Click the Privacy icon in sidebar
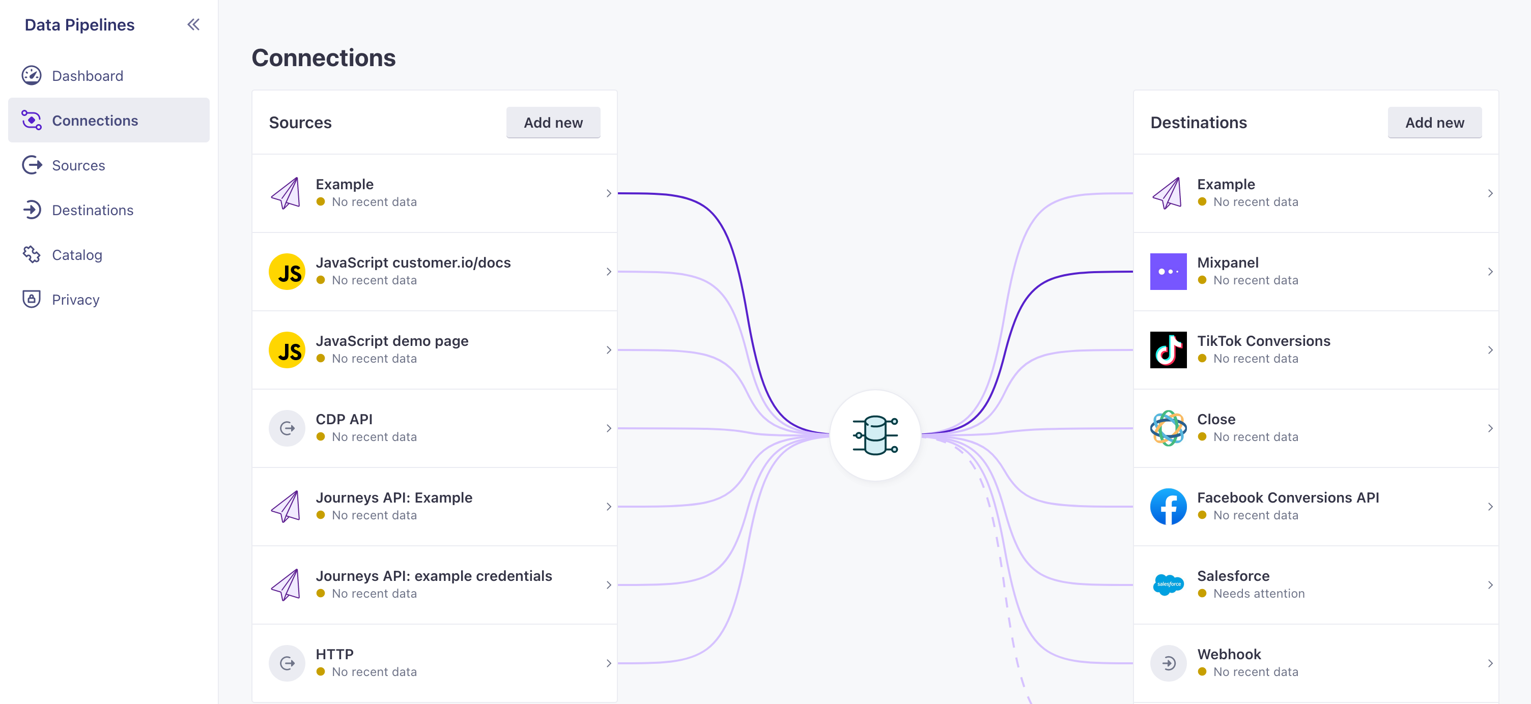Viewport: 1531px width, 704px height. click(31, 299)
